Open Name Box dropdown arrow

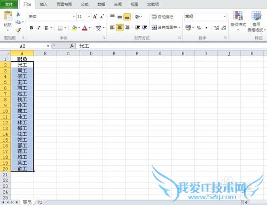click(48, 46)
